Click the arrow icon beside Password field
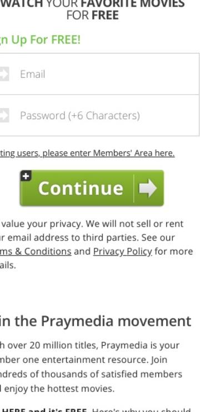 click(4, 115)
